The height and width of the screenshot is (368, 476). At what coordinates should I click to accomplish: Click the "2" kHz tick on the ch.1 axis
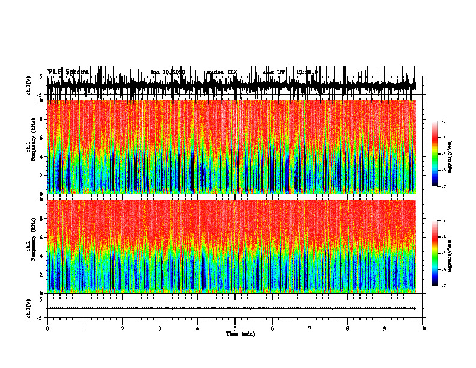41,176
